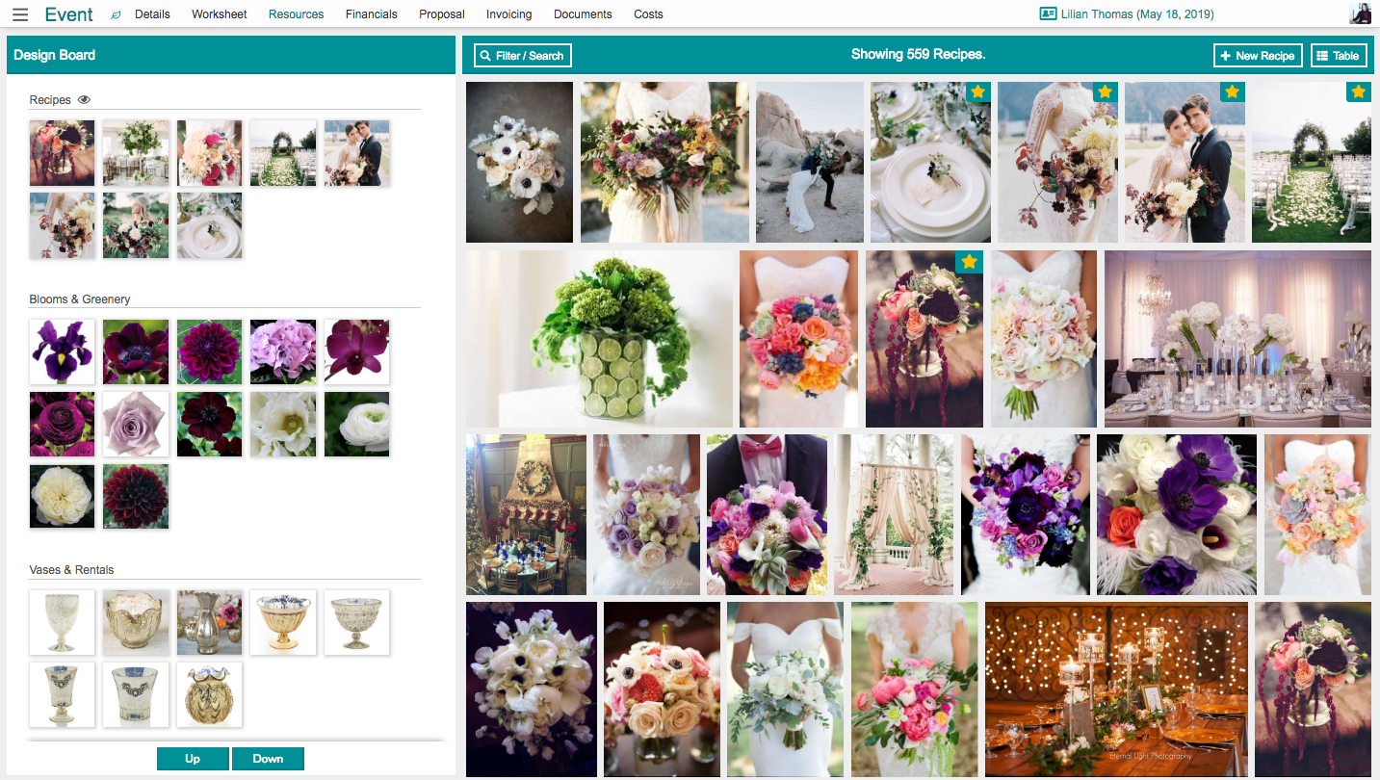Open the Christmas fireplace table recipe

tap(526, 514)
